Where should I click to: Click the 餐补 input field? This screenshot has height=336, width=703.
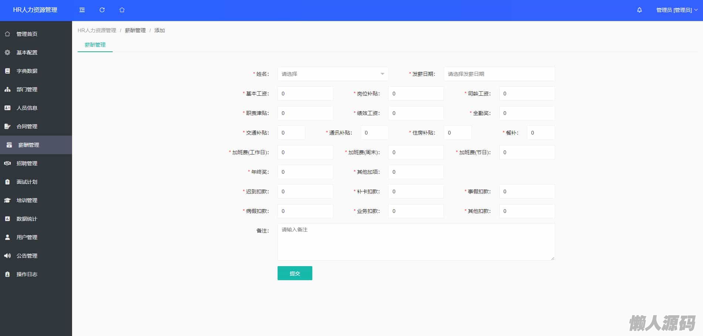(541, 133)
